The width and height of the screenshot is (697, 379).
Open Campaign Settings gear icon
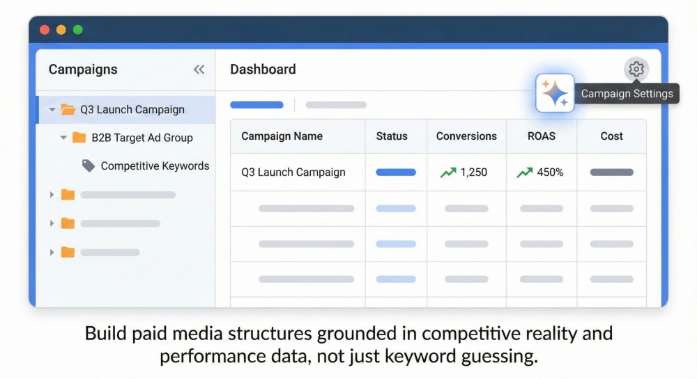636,69
